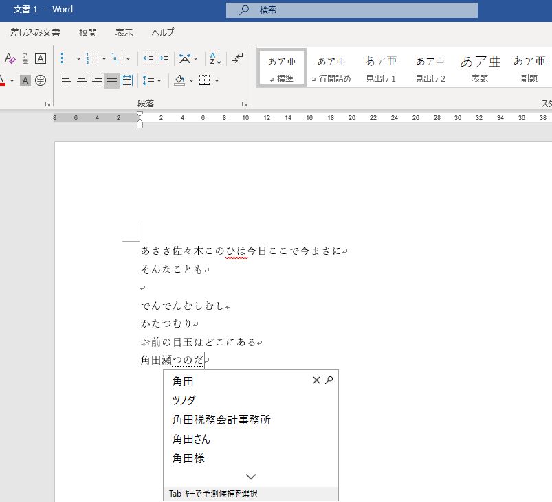Screen dimensions: 552x502
Task: Open the 表示 tab
Action: pos(124,33)
